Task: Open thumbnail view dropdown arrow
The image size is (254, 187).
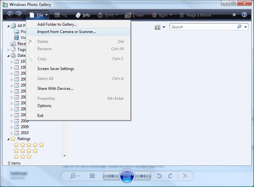Action: (x=164, y=27)
